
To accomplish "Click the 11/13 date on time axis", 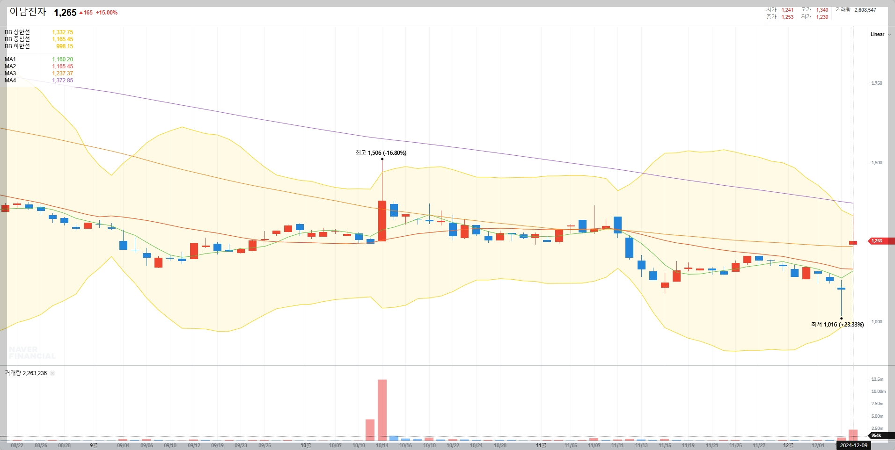I will point(641,446).
